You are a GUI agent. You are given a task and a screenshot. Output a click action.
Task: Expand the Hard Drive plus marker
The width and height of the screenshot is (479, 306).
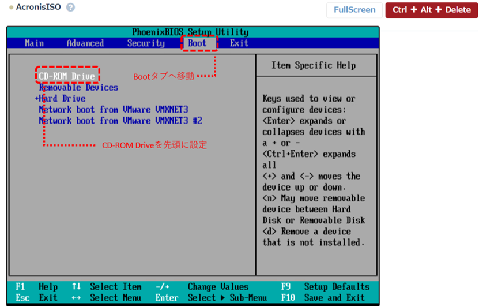click(37, 99)
